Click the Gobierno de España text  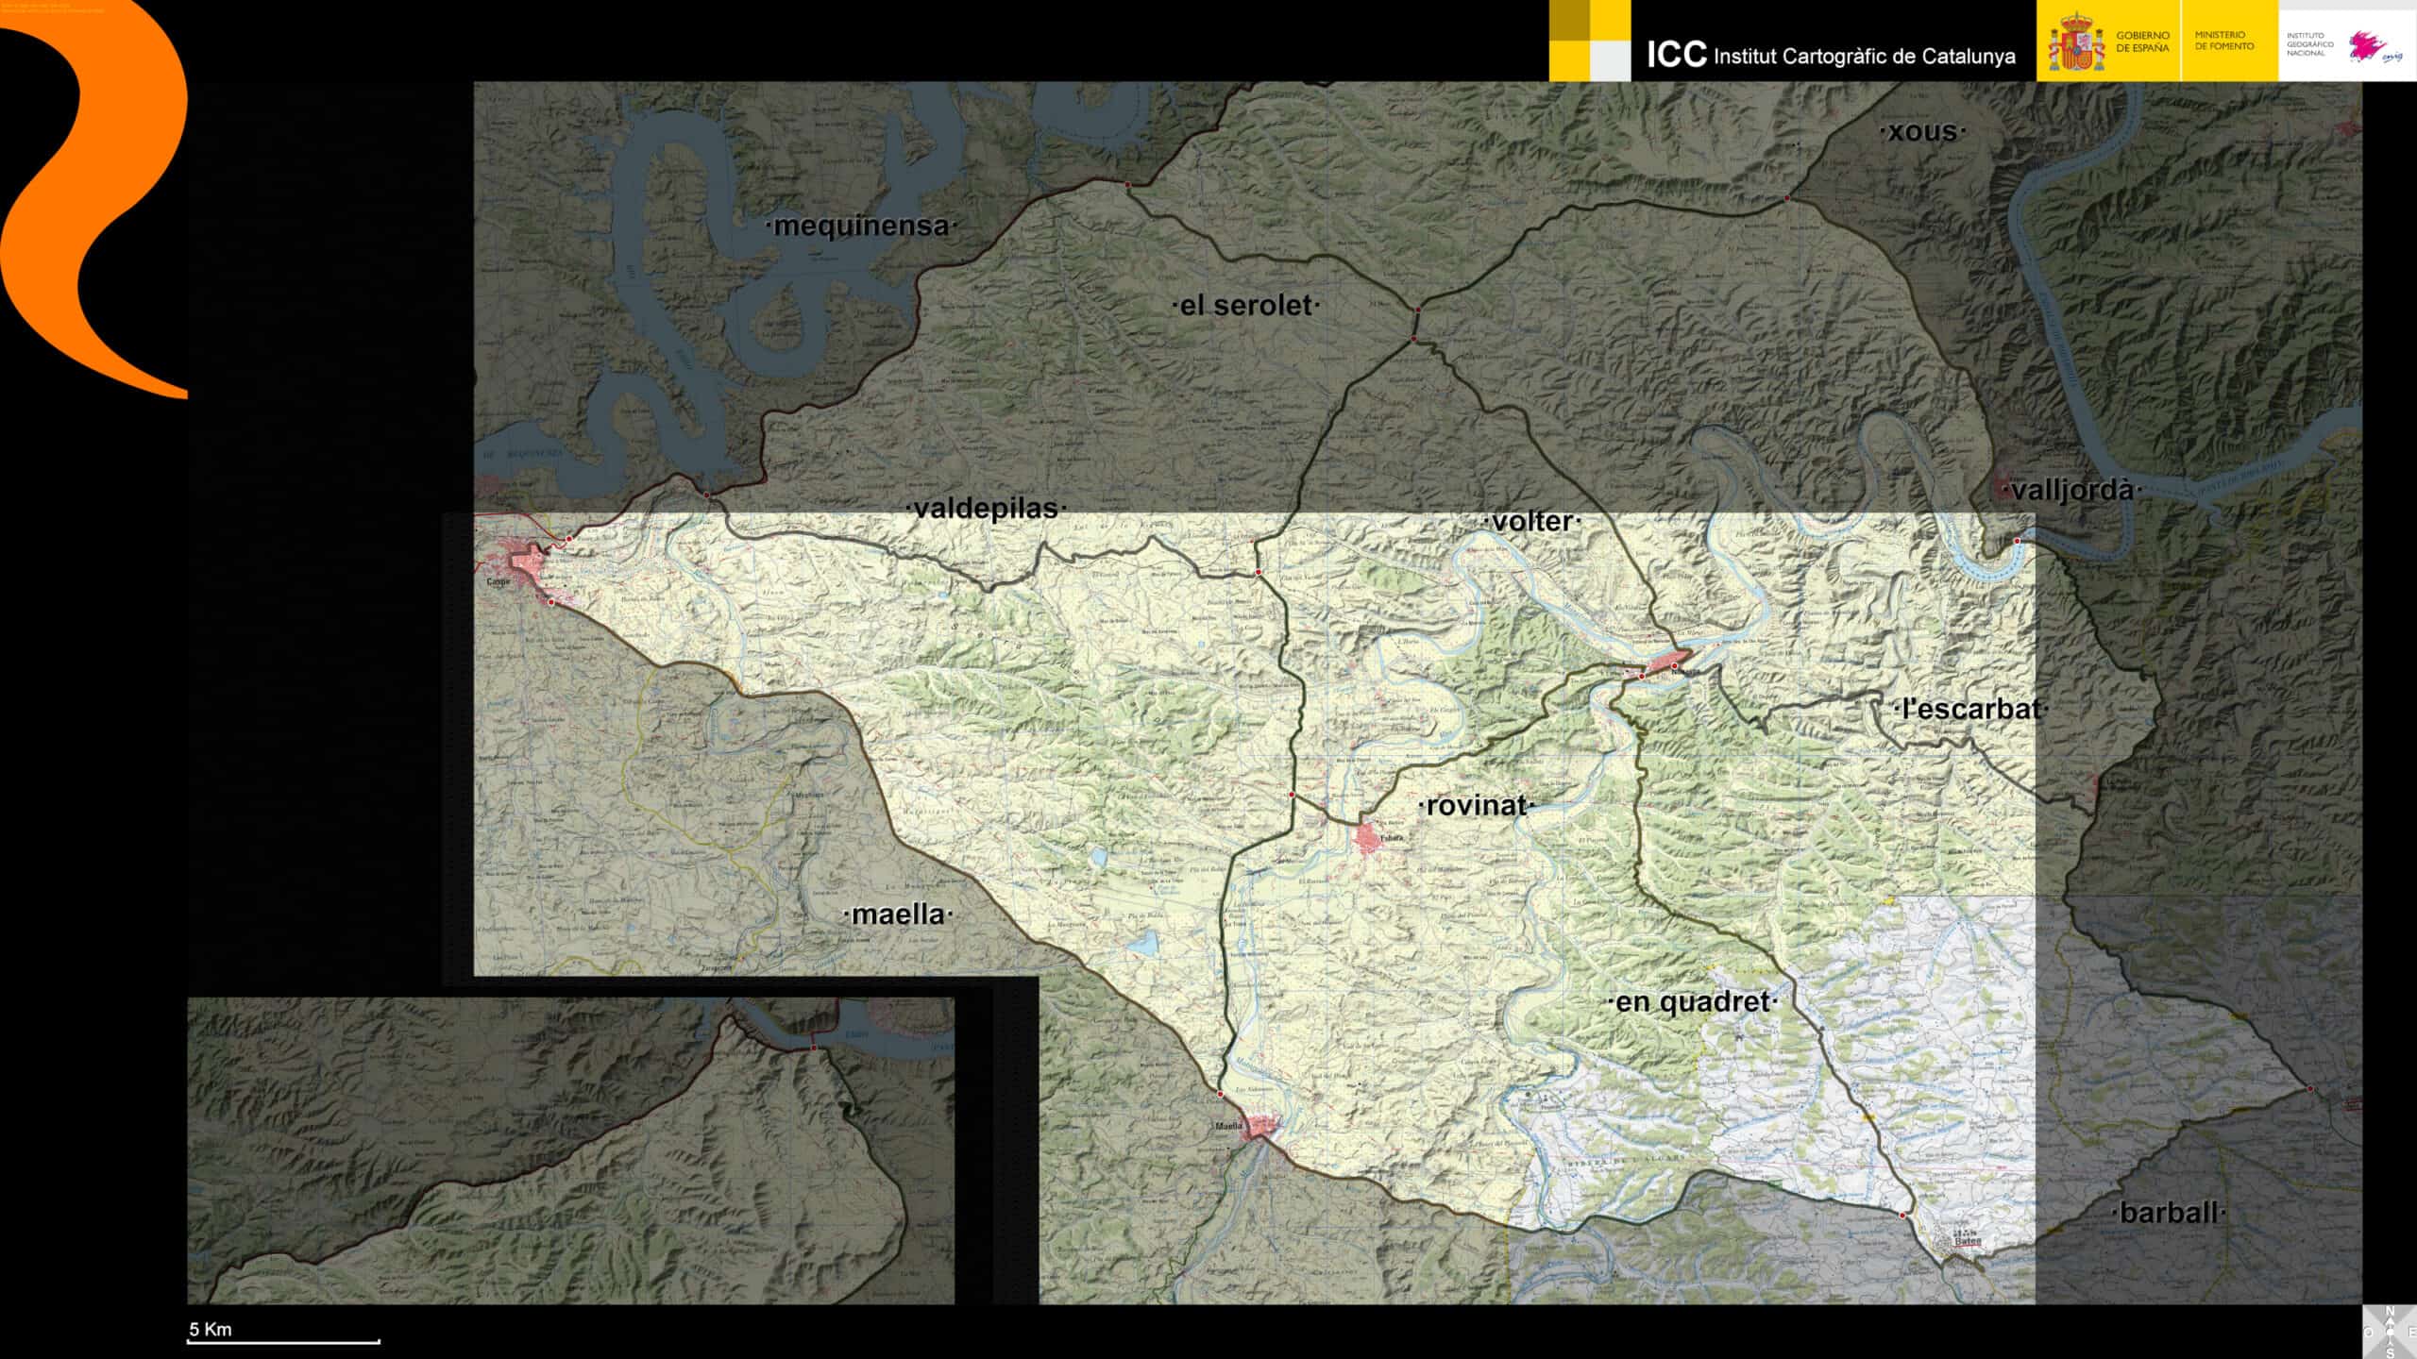2142,42
